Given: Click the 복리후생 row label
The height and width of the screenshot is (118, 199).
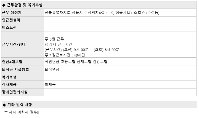Looking at the screenshot, I should (x=9, y=77).
